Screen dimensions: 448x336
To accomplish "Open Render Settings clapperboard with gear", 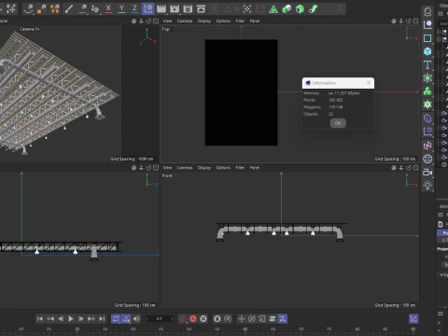I will [188, 8].
